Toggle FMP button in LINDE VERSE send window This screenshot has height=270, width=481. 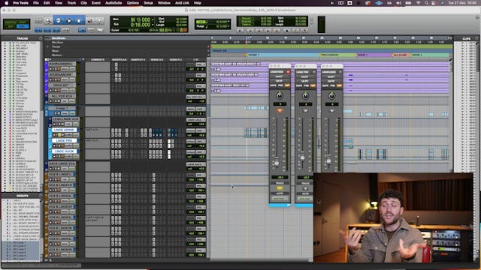(287, 85)
